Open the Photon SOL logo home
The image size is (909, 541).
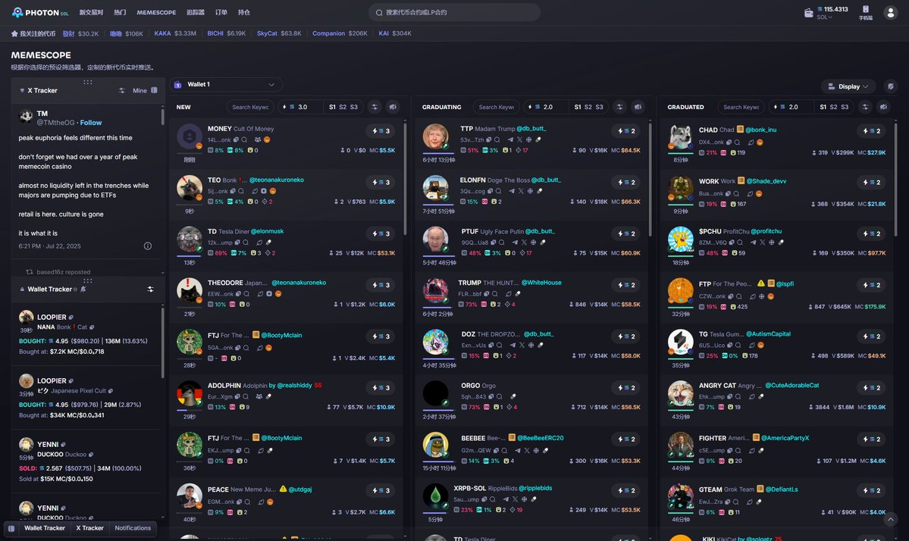pyautogui.click(x=40, y=12)
